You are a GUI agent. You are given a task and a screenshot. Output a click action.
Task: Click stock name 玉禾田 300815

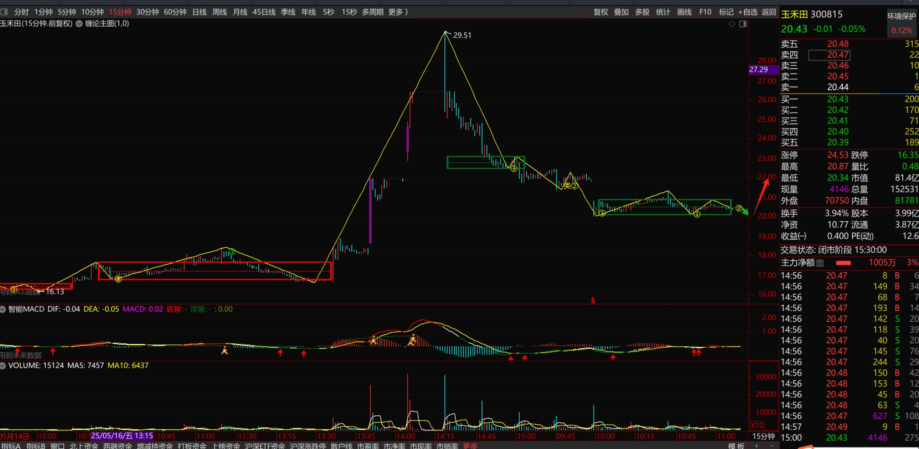811,14
